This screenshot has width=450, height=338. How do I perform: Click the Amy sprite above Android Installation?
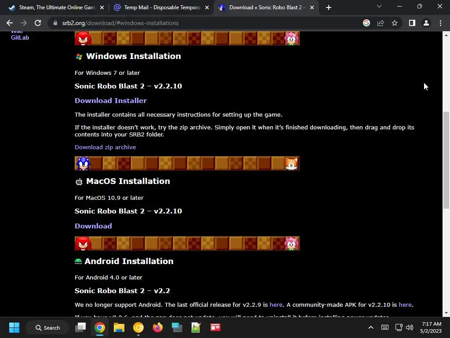(292, 243)
